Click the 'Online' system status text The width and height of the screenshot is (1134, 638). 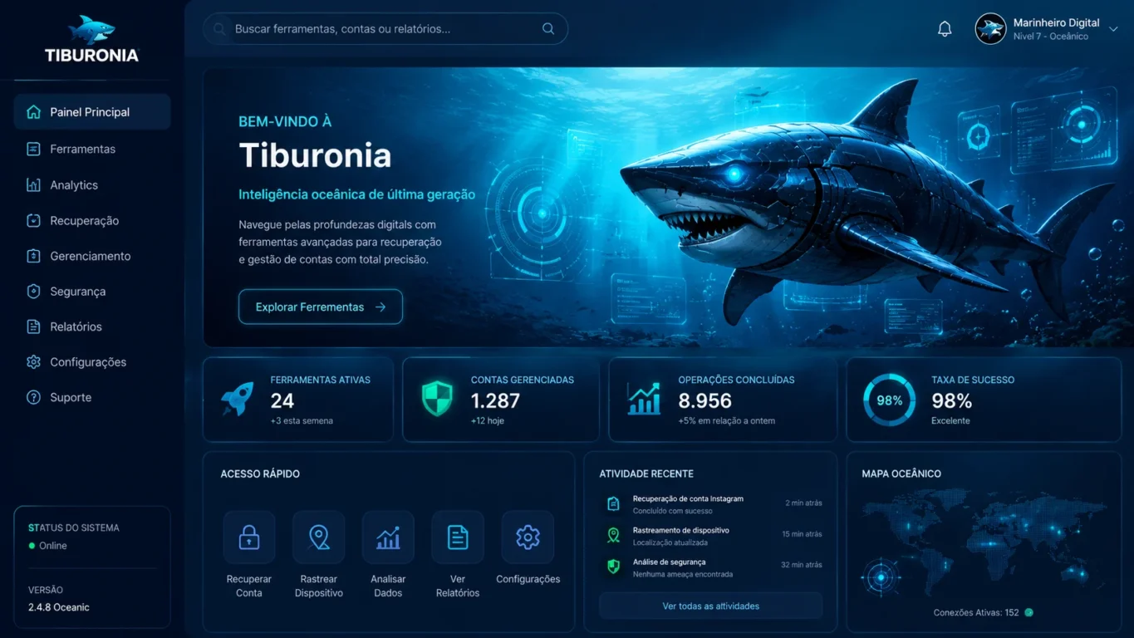click(x=53, y=546)
